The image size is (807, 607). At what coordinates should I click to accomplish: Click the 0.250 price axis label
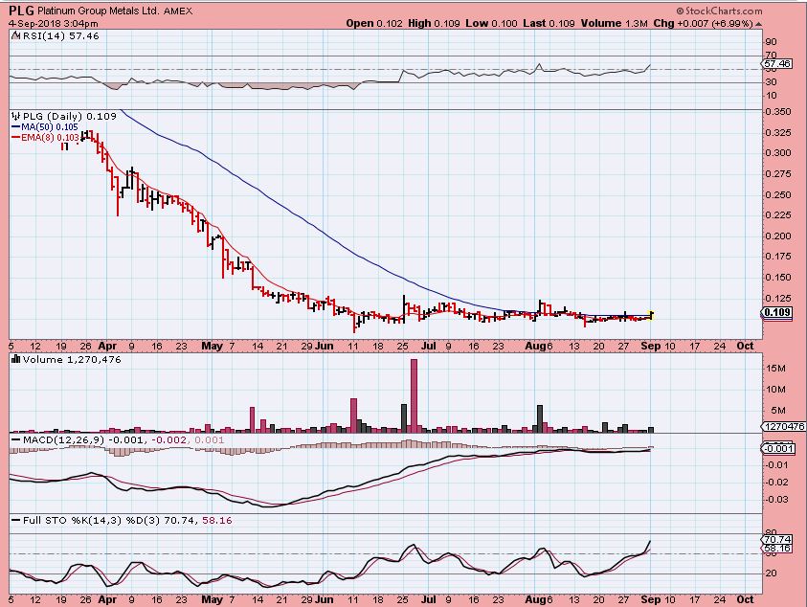tap(777, 194)
